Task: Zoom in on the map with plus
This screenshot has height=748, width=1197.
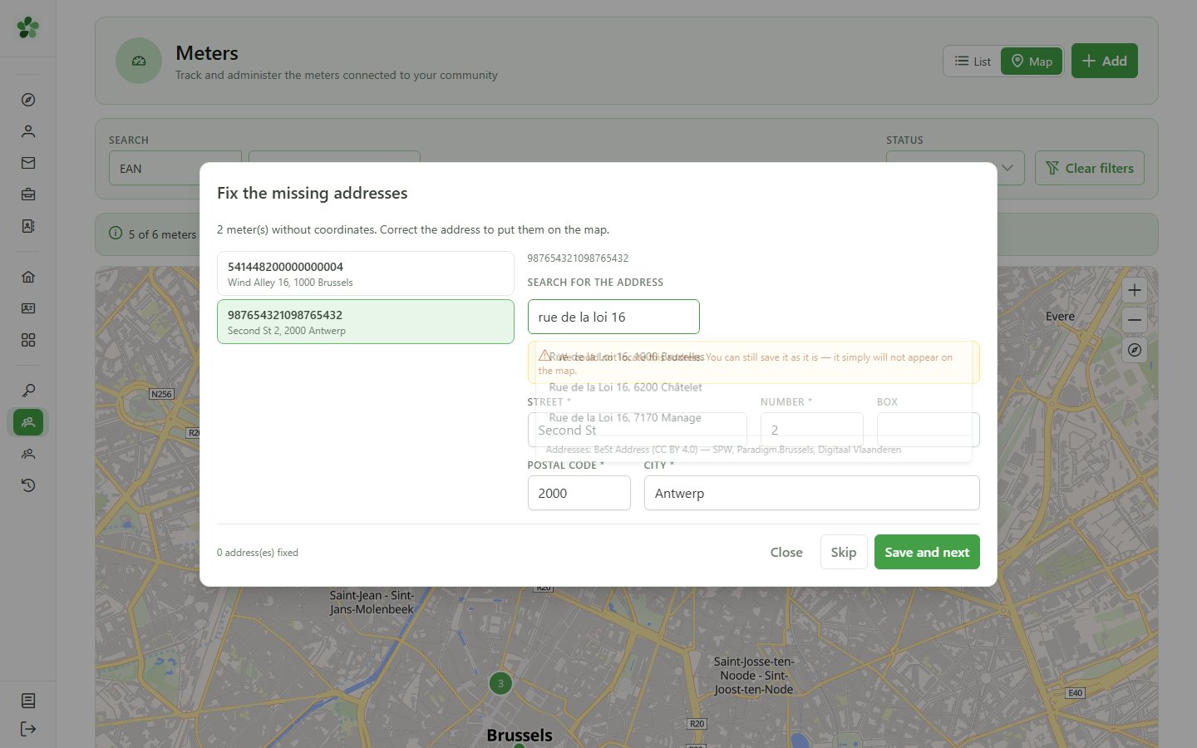Action: (1135, 290)
